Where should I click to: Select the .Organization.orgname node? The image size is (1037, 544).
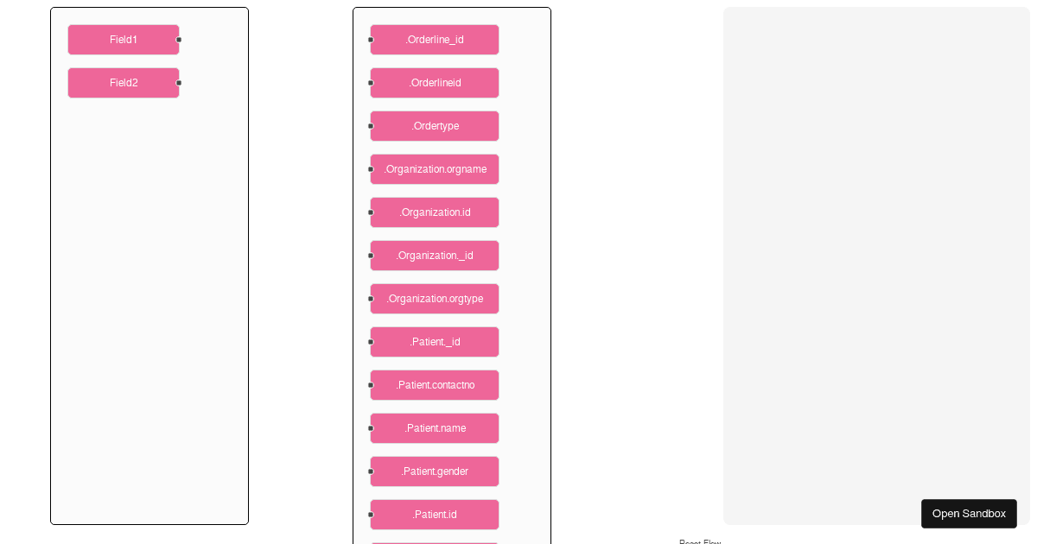(435, 169)
